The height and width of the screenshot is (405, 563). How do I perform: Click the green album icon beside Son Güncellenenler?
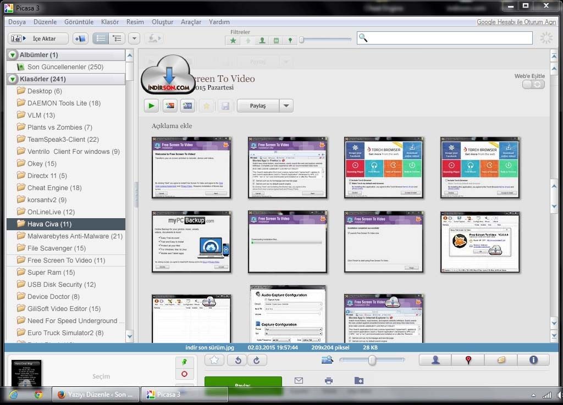tap(21, 66)
